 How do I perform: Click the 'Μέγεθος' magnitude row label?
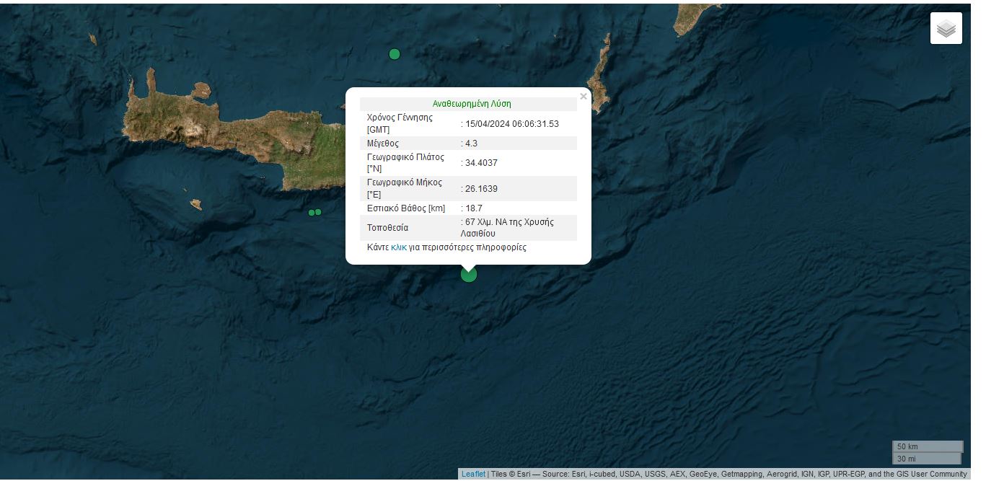coord(382,144)
